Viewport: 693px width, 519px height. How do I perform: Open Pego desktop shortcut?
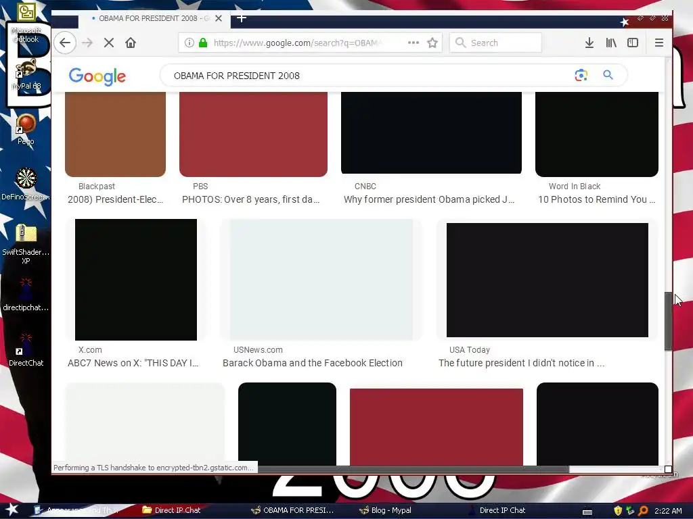pyautogui.click(x=26, y=129)
